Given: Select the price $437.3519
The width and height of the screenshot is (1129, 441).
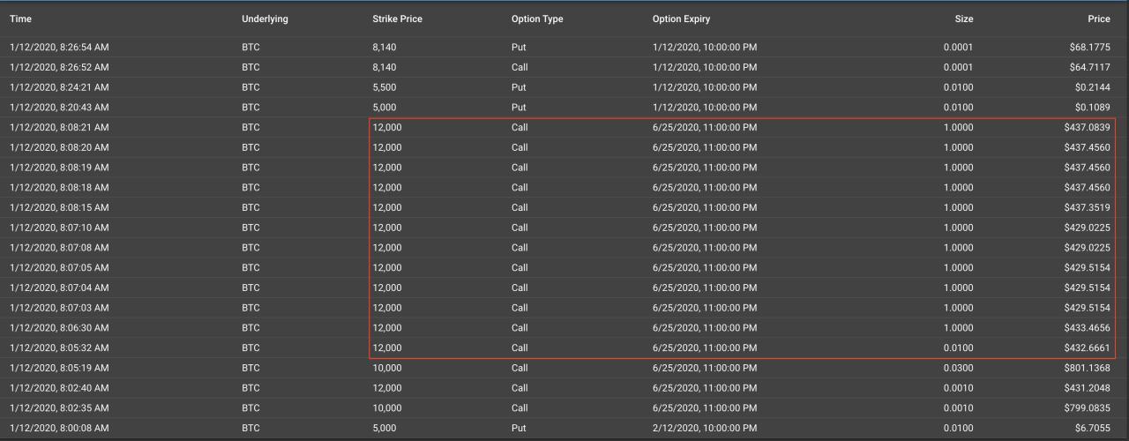Looking at the screenshot, I should pos(1087,207).
